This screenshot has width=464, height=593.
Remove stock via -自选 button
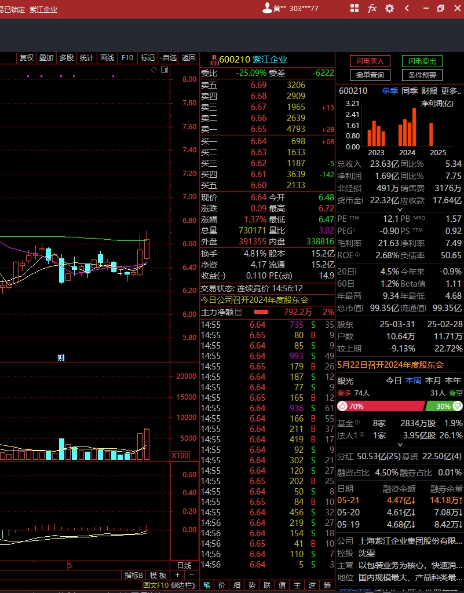[169, 58]
